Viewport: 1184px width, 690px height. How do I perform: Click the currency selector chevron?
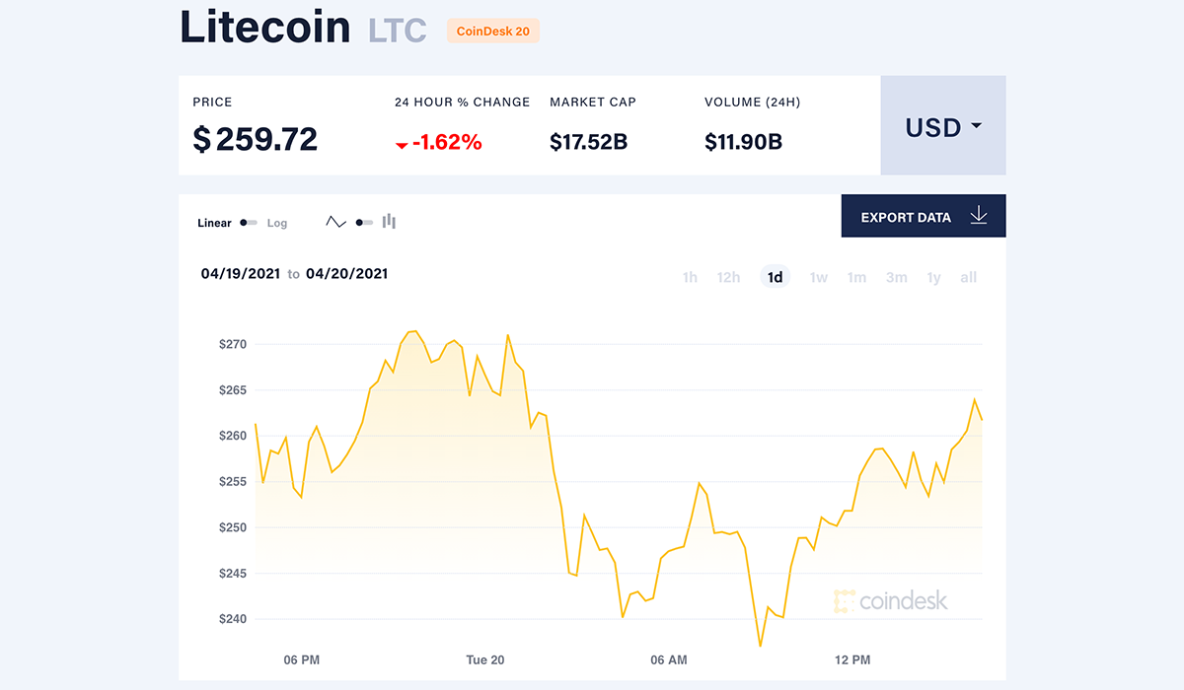977,126
